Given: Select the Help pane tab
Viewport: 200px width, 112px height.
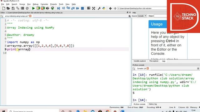Looking at the screenshot, I should pos(163,61).
